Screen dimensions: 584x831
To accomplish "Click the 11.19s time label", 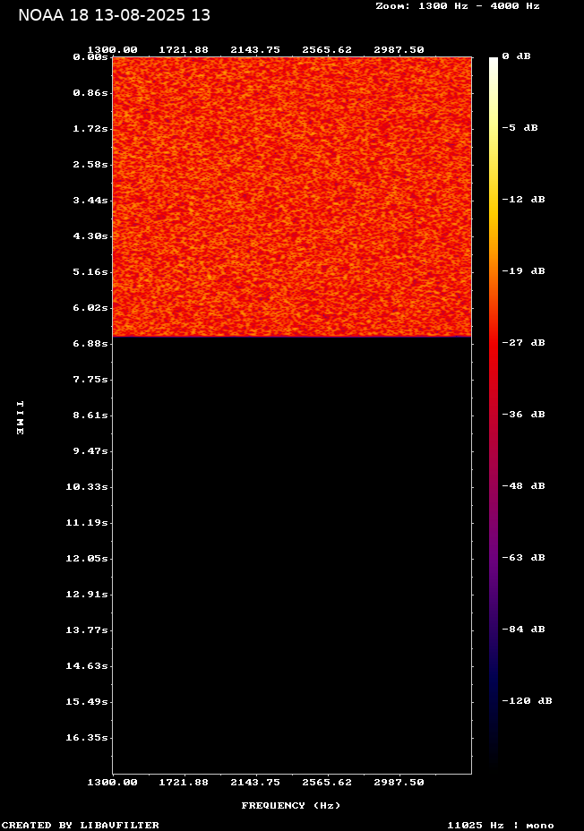I will 87,523.
